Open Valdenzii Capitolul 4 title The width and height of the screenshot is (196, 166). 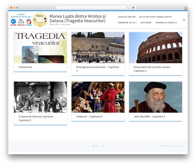(89, 117)
